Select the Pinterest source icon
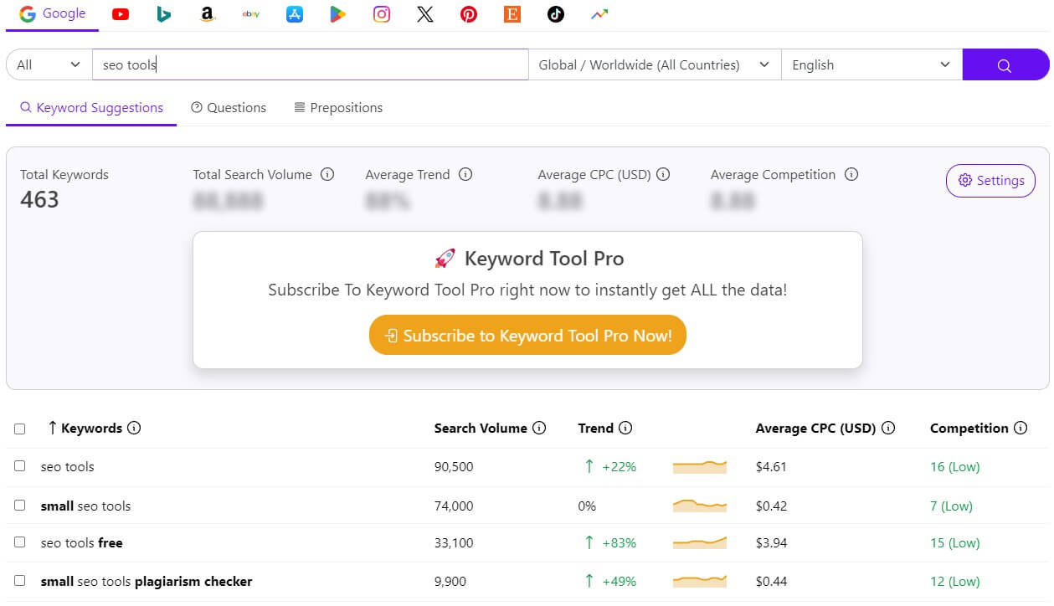The height and width of the screenshot is (606, 1054). tap(468, 14)
